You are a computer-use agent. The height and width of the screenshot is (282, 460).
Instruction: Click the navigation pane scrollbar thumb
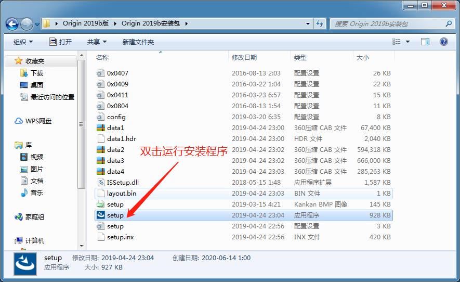pyautogui.click(x=82, y=124)
